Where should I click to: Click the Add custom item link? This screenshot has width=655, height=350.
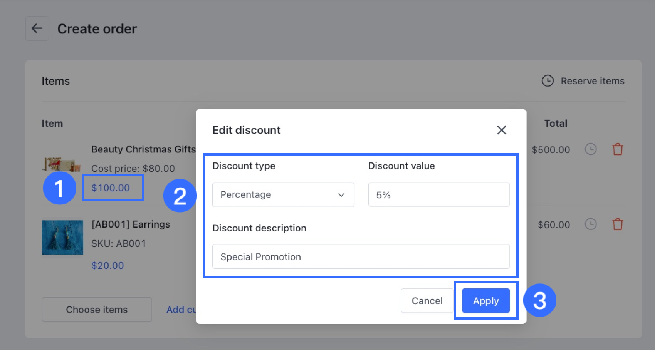click(x=181, y=310)
